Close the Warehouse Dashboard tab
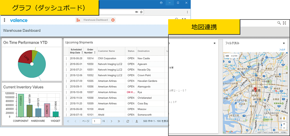 113,20
